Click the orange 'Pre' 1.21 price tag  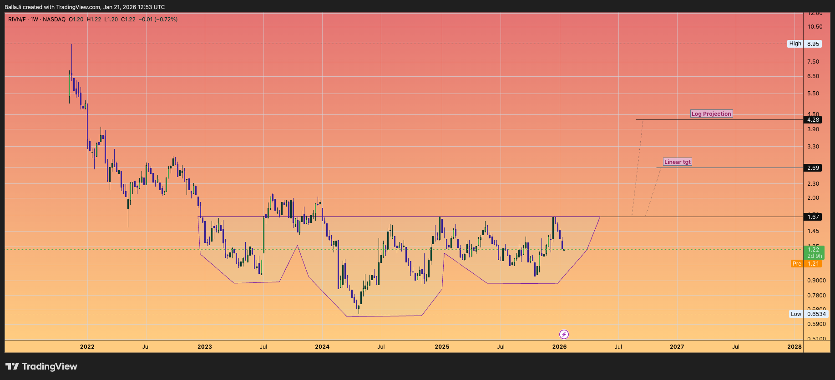click(x=806, y=264)
